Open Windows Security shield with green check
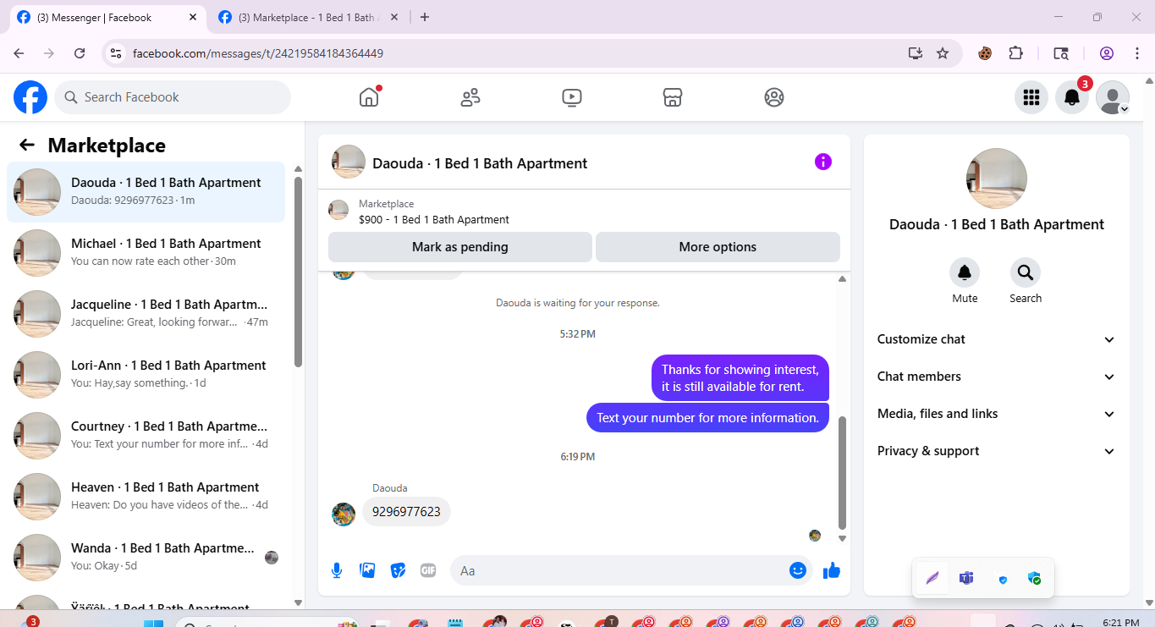This screenshot has width=1155, height=627. coord(1034,579)
